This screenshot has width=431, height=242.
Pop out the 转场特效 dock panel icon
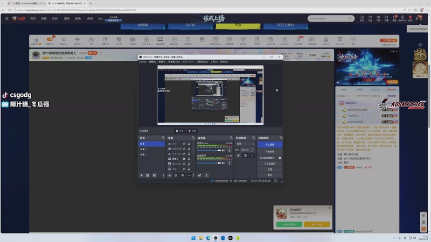(x=254, y=138)
